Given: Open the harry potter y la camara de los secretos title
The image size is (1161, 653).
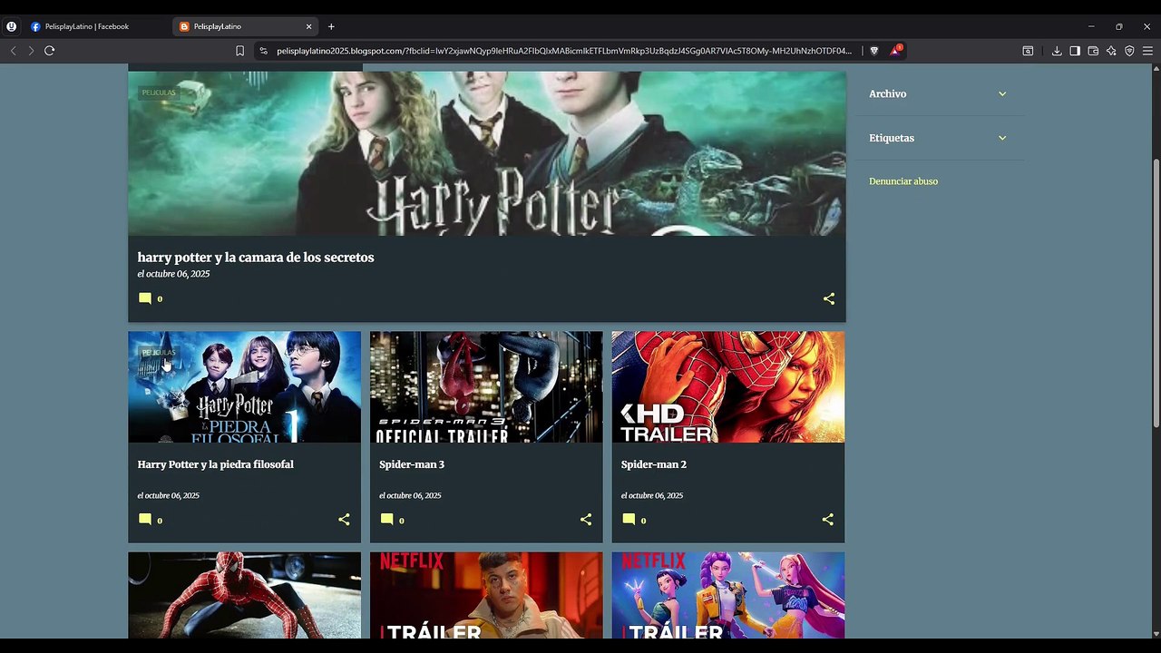Looking at the screenshot, I should [256, 258].
